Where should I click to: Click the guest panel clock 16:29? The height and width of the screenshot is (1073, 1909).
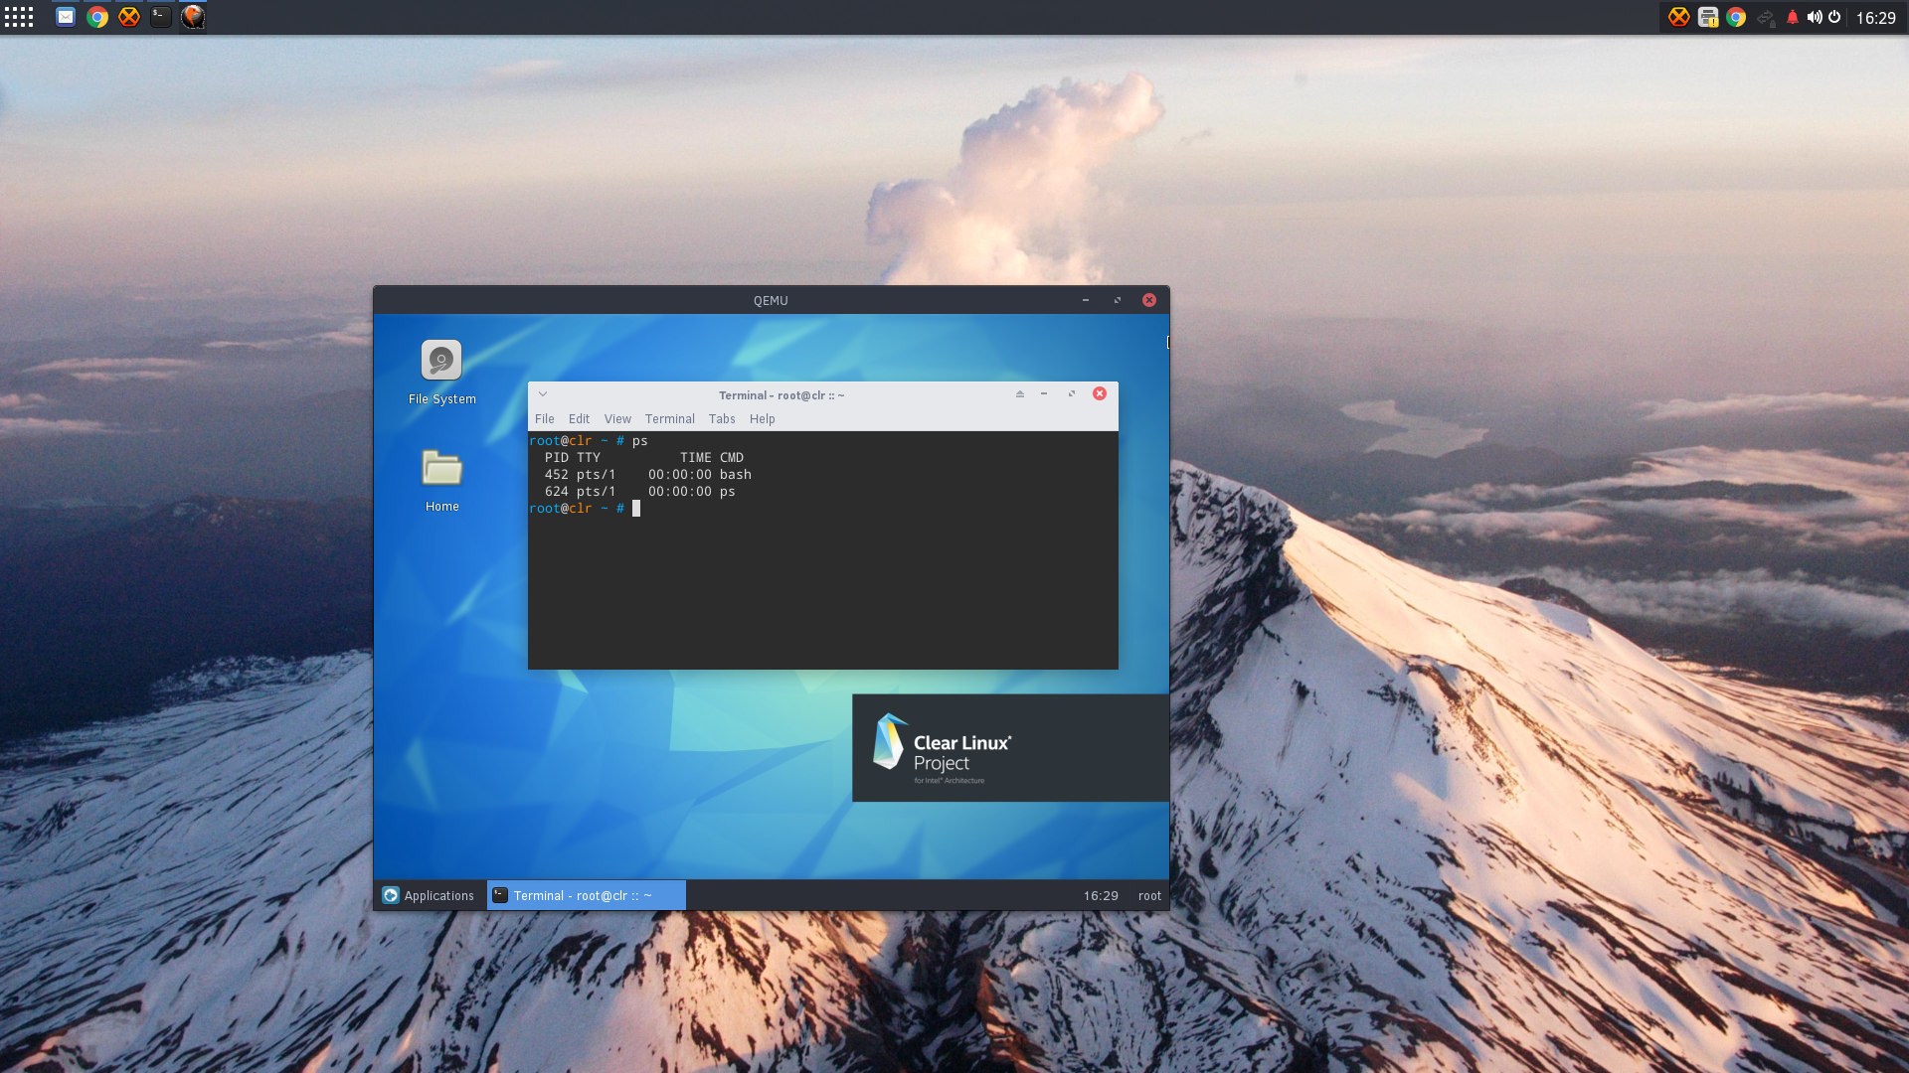point(1101,895)
